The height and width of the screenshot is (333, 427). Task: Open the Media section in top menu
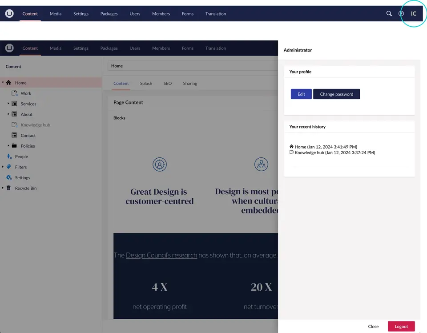[x=56, y=14]
